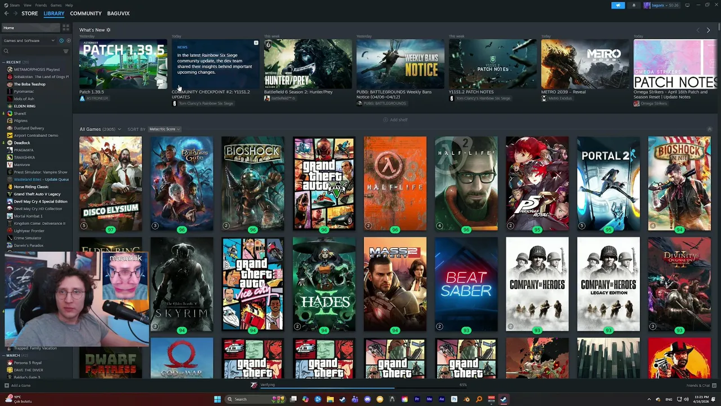Open the Steam menu

[14, 5]
